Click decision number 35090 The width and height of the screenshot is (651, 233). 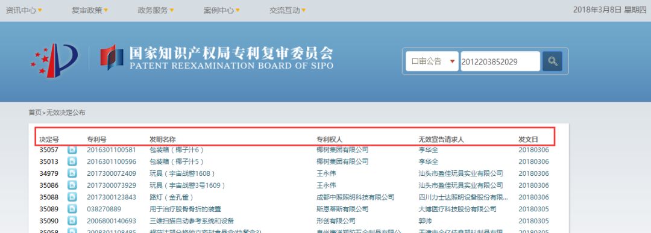tap(49, 221)
